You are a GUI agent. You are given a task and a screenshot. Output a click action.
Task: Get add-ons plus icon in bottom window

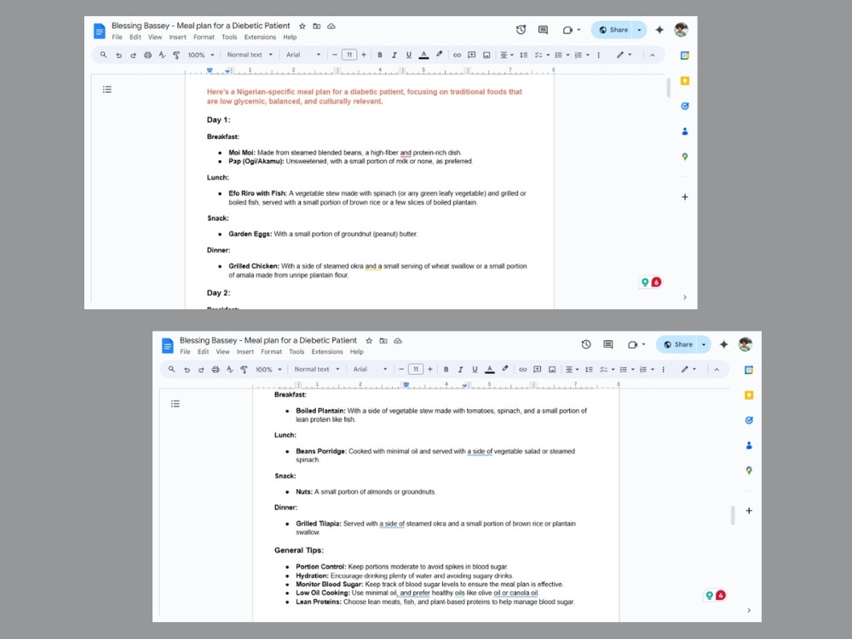749,510
